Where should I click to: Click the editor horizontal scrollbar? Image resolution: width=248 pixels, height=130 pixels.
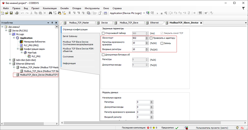pyautogui.click(x=142, y=123)
